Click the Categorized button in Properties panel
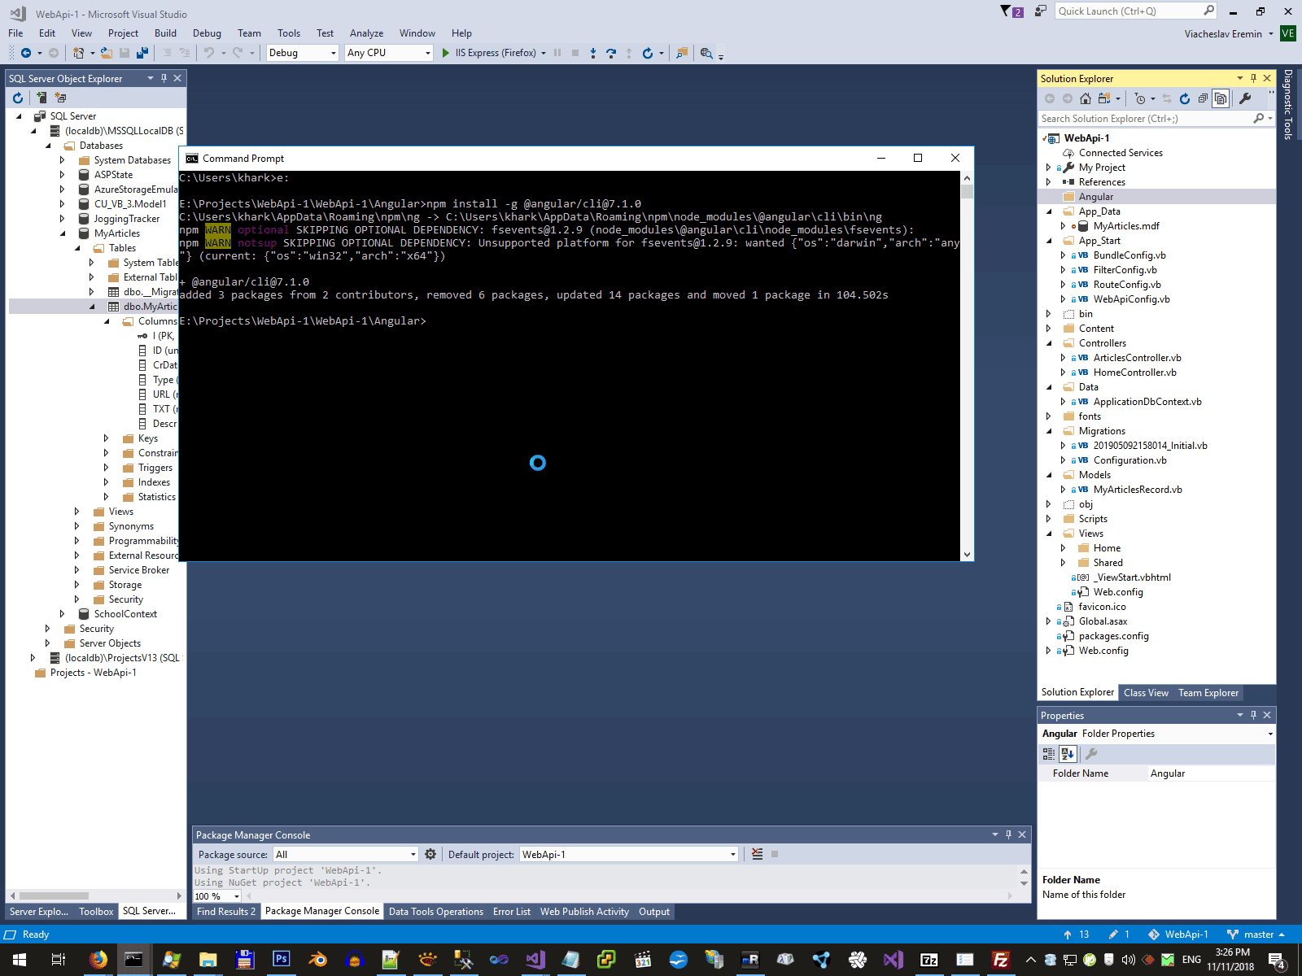The image size is (1302, 976). (1049, 754)
